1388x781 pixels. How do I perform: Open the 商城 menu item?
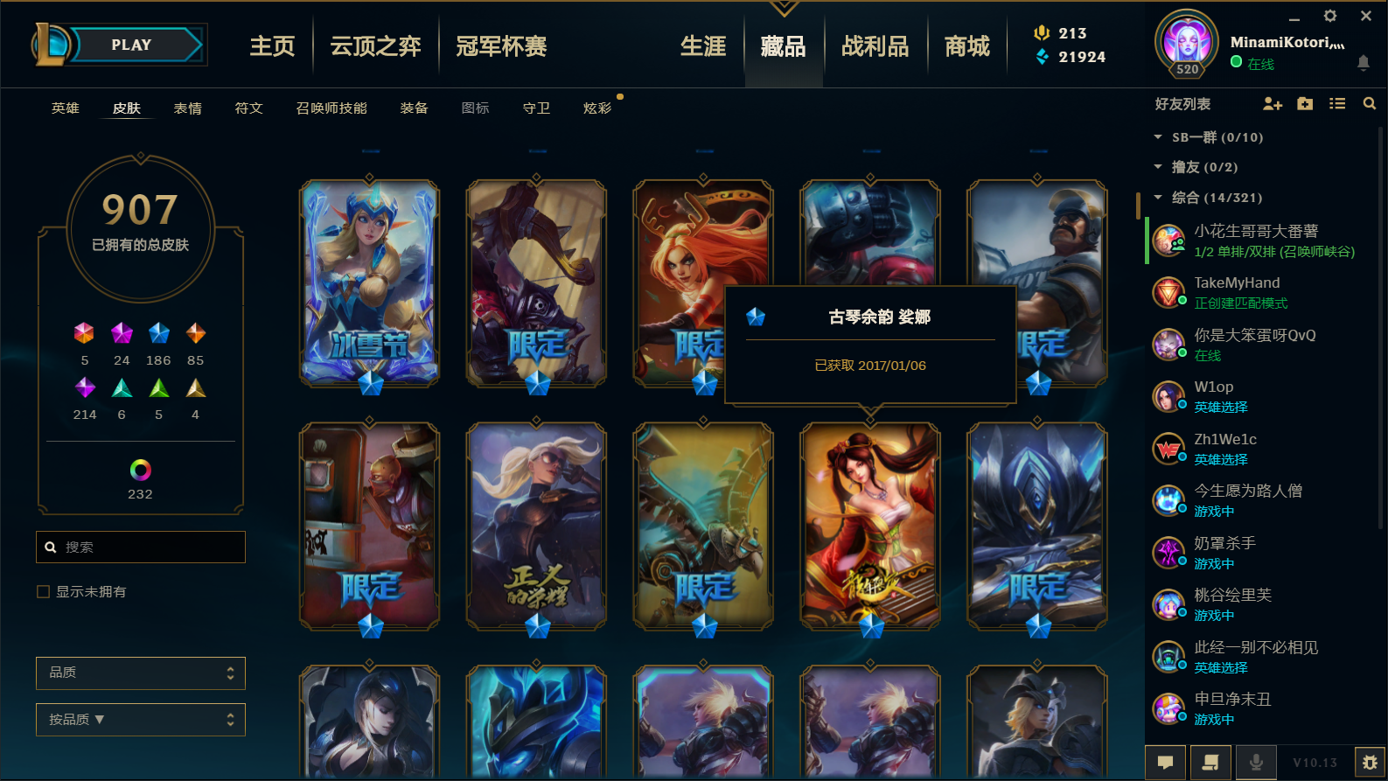967,46
